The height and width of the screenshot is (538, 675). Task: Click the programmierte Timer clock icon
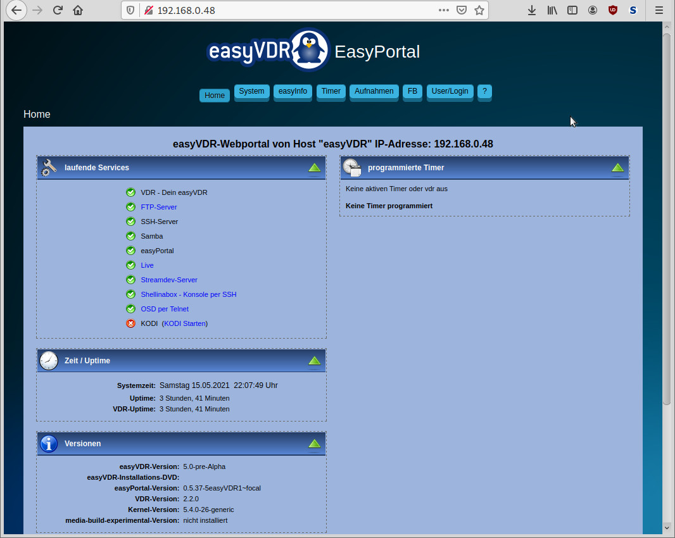click(352, 168)
